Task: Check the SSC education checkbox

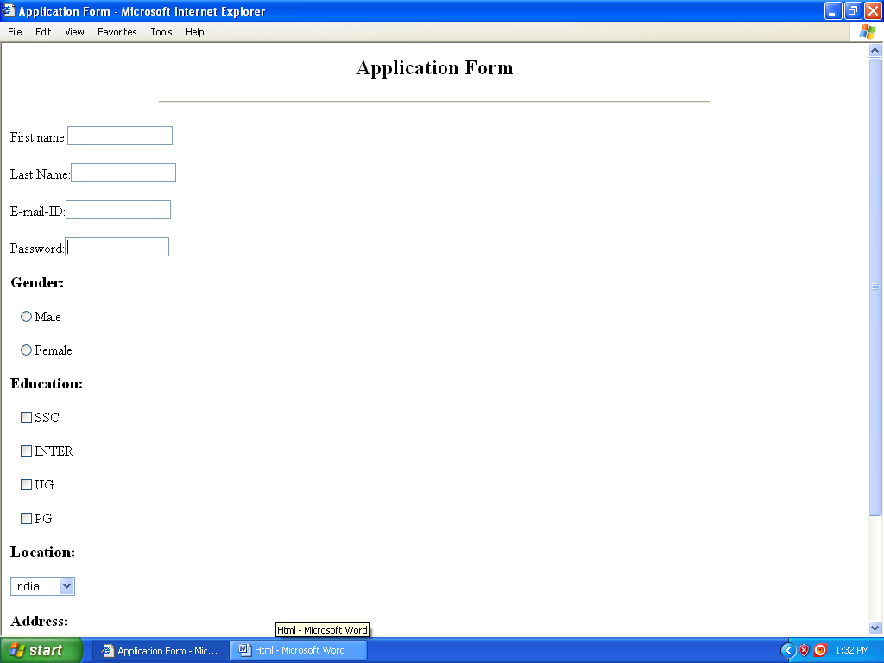Action: 26,417
